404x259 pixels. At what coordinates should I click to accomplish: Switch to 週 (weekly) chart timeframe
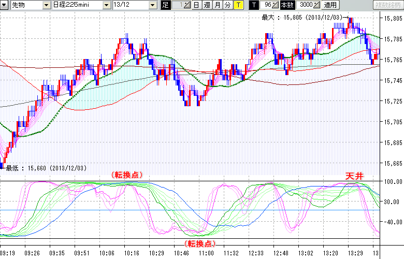pos(207,5)
